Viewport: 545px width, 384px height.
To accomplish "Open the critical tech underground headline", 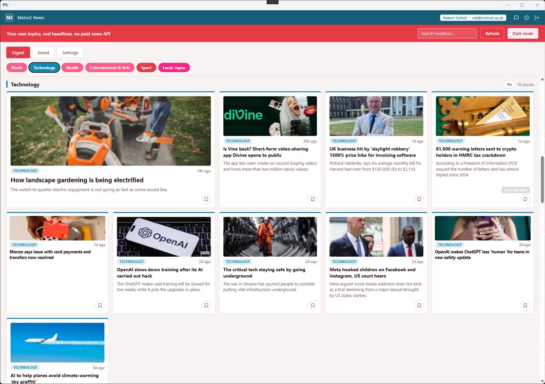I will click(x=264, y=273).
